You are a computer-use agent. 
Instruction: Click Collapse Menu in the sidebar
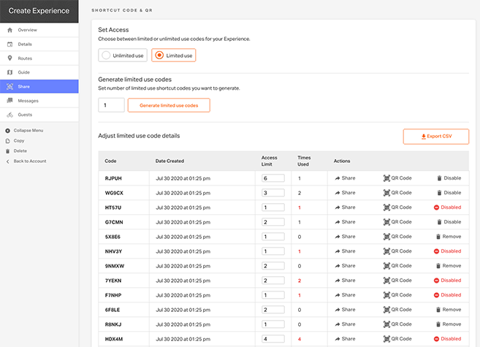click(28, 131)
